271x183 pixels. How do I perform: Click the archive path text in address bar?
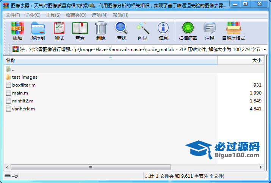tap(140, 50)
